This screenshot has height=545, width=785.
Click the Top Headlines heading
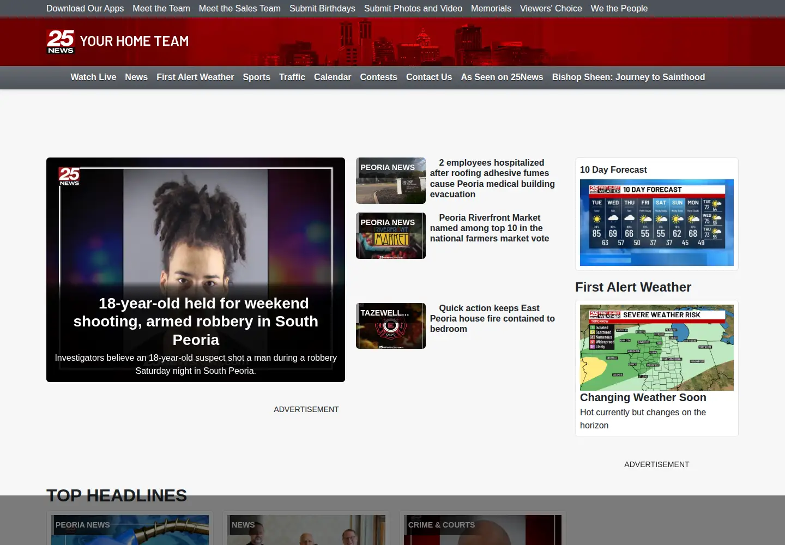117,495
